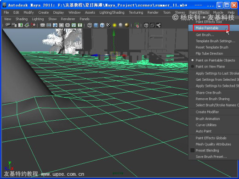Click the Use All Lights yellow-sphere icon
The width and height of the screenshot is (239, 179).
click(x=114, y=25)
